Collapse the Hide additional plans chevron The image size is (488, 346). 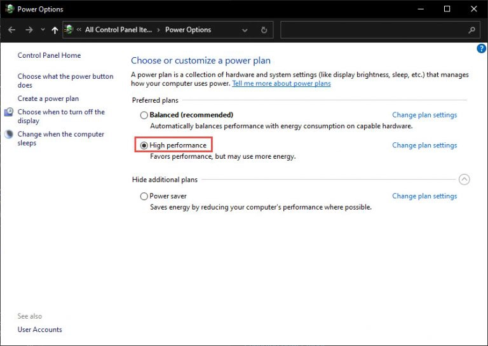464,180
